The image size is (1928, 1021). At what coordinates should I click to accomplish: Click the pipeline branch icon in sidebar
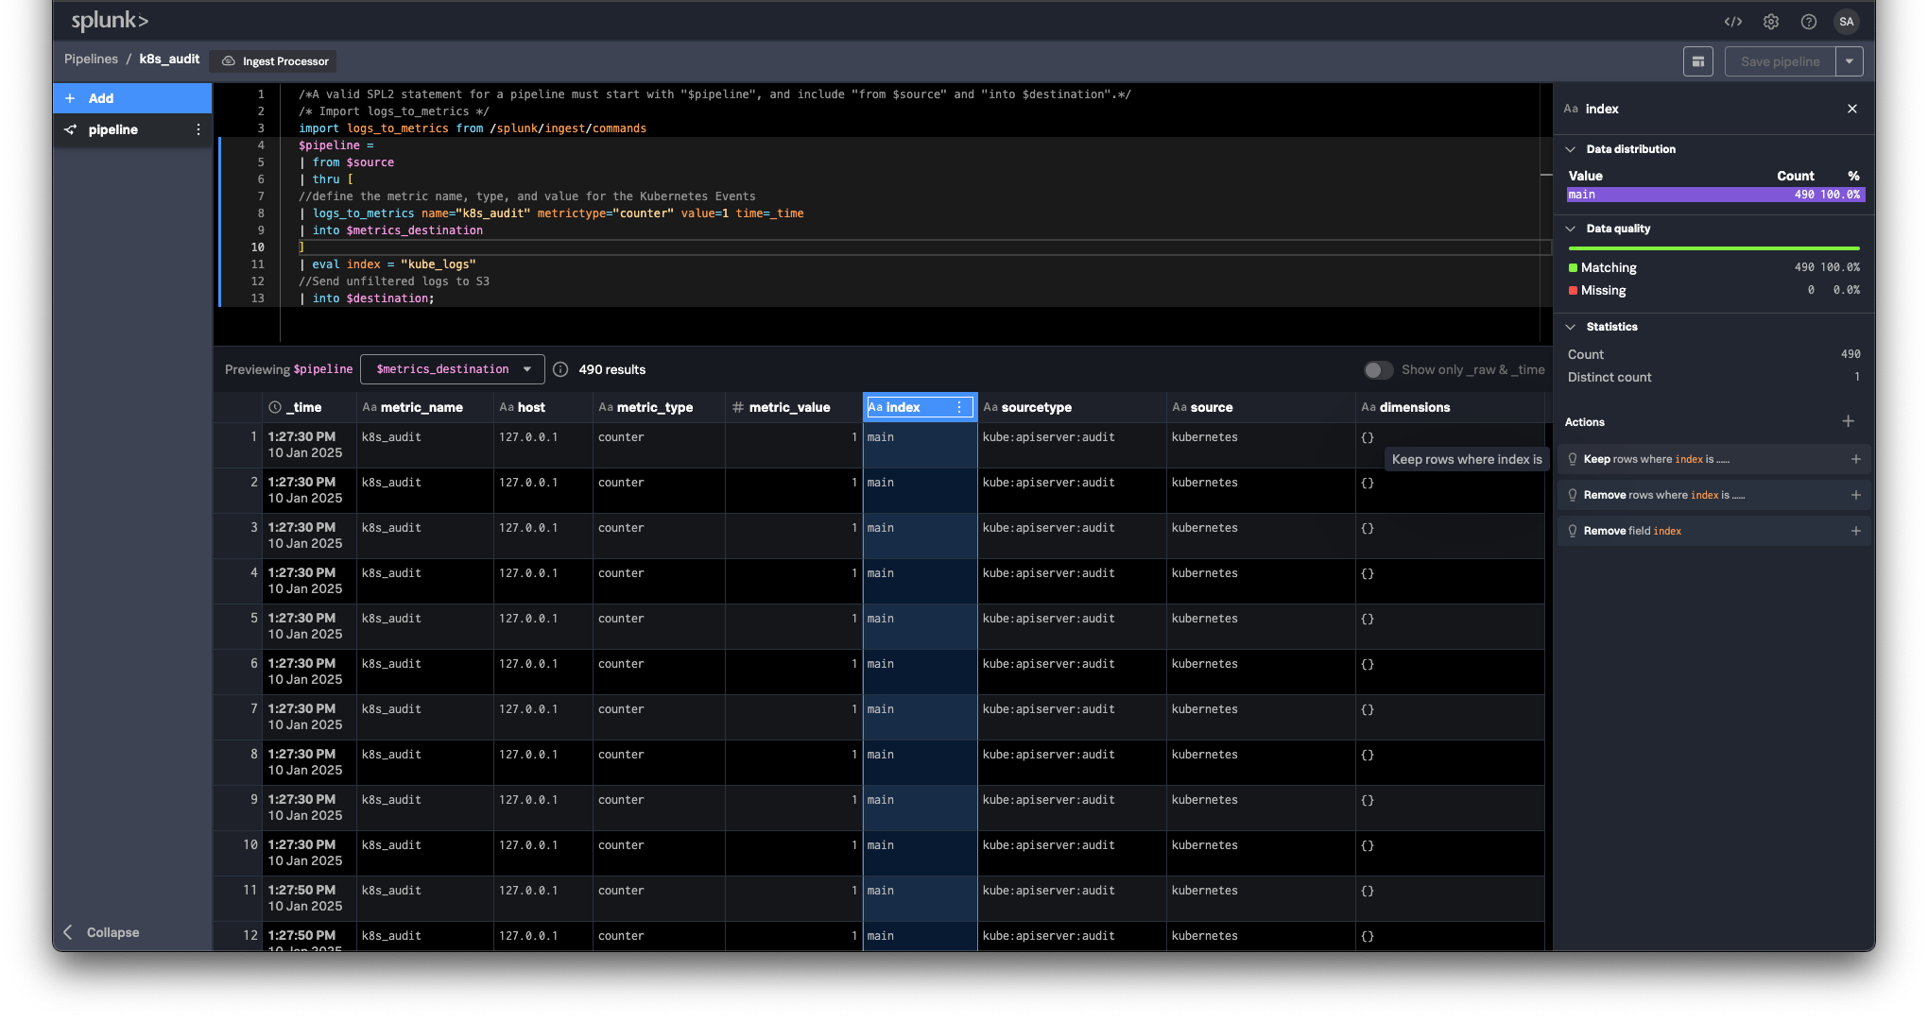[70, 129]
